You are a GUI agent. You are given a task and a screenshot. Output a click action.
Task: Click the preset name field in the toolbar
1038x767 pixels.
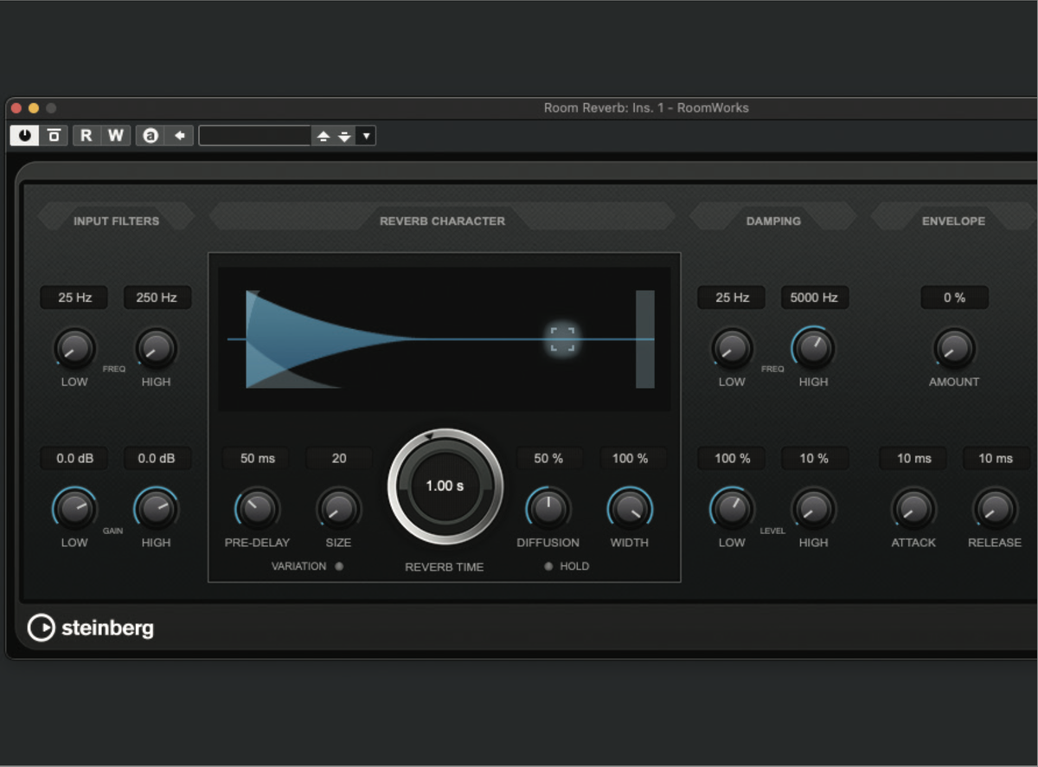coord(253,135)
